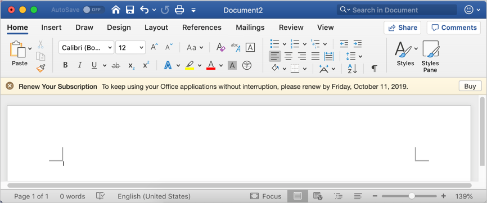This screenshot has width=487, height=203.
Task: Apply superscript formatting
Action: (146, 65)
